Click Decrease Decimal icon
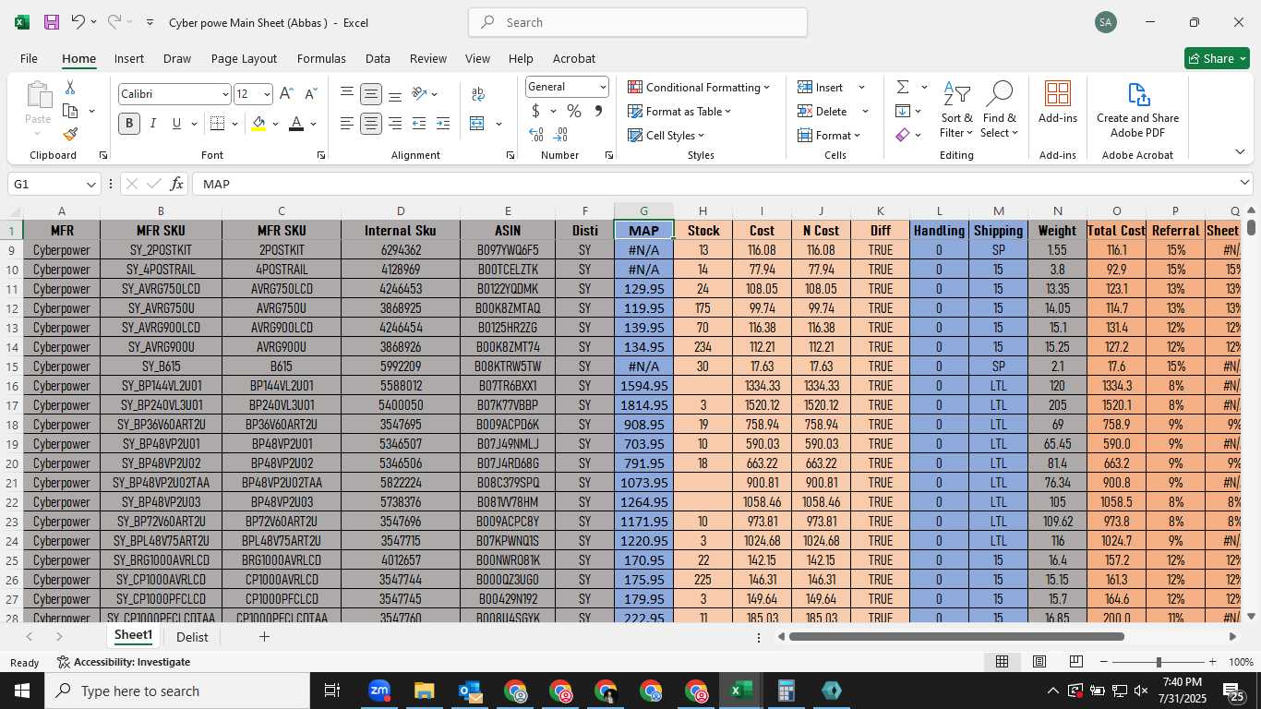The width and height of the screenshot is (1261, 709). pos(560,135)
